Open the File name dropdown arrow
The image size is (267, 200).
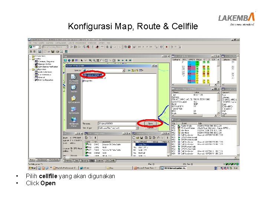137,123
